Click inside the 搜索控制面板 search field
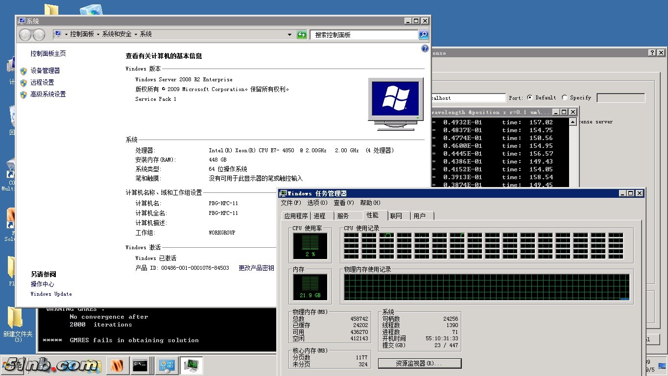This screenshot has height=376, width=668. click(x=363, y=35)
